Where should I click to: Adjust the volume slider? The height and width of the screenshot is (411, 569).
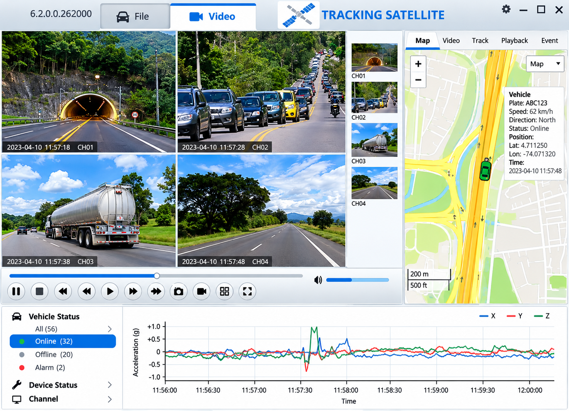357,280
